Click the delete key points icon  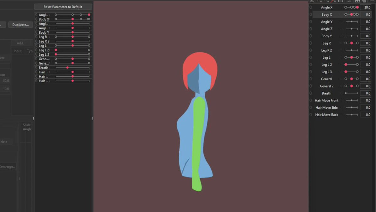point(333,1)
